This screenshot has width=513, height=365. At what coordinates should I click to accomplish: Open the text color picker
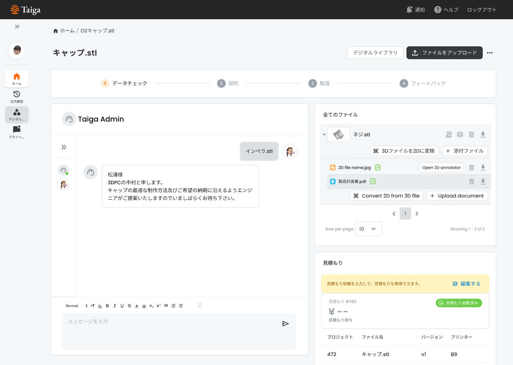[137, 306]
